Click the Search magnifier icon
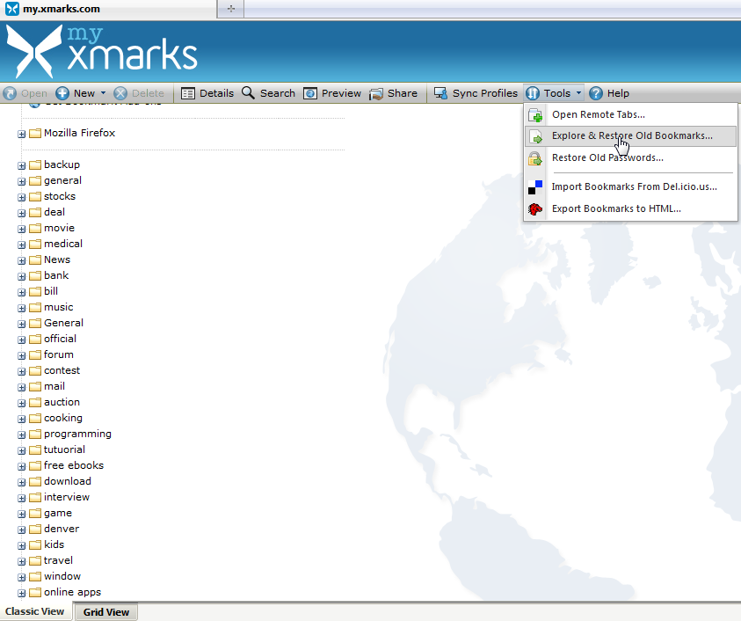The width and height of the screenshot is (741, 621). pos(248,92)
